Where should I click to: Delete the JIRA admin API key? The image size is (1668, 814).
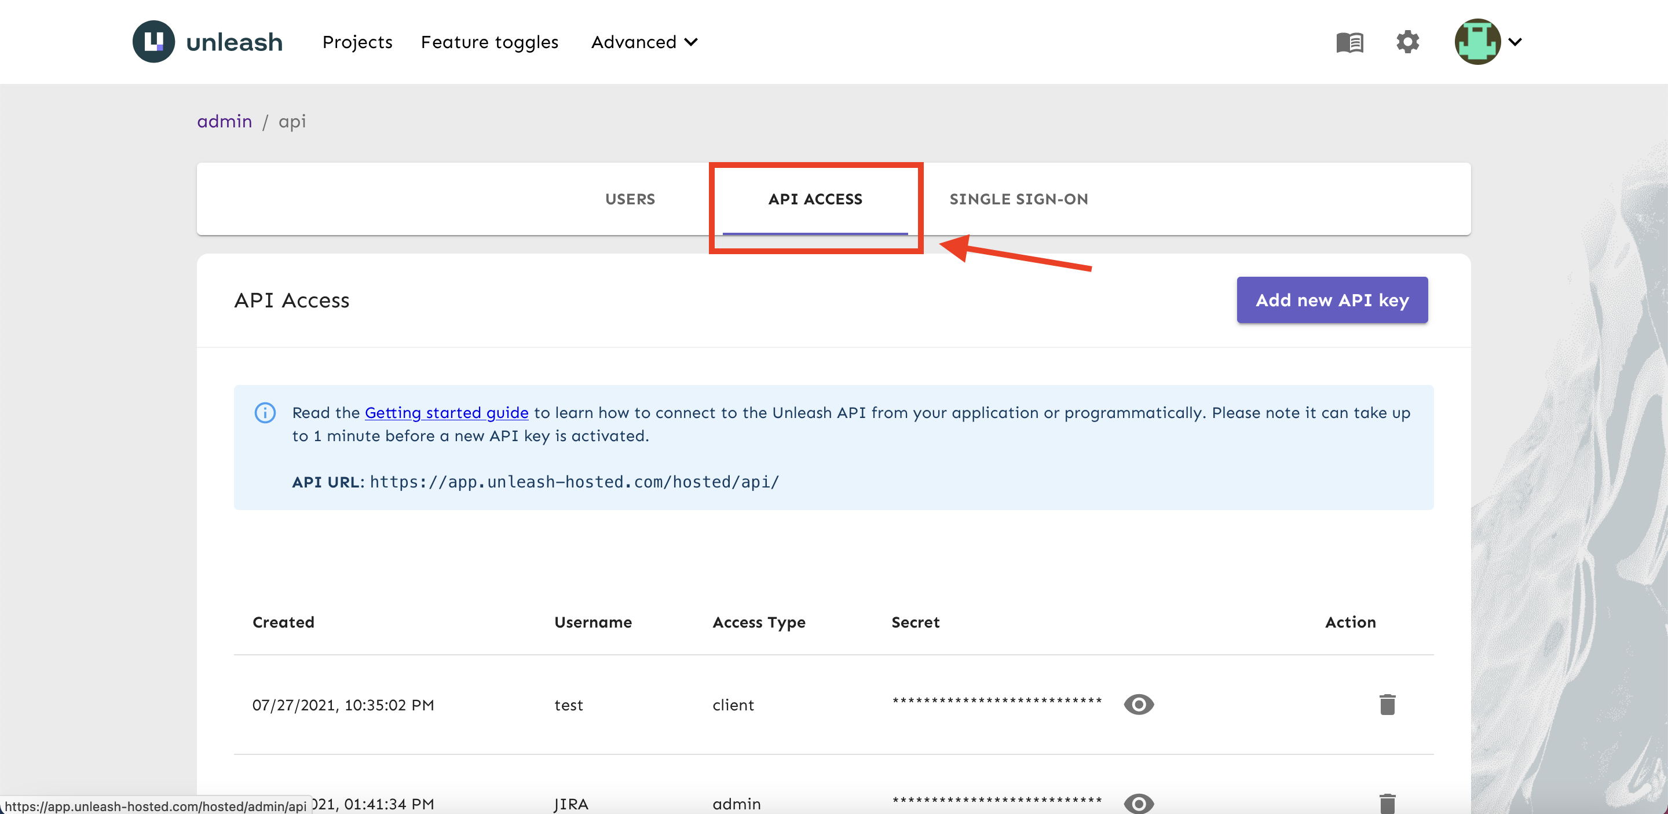click(1387, 802)
